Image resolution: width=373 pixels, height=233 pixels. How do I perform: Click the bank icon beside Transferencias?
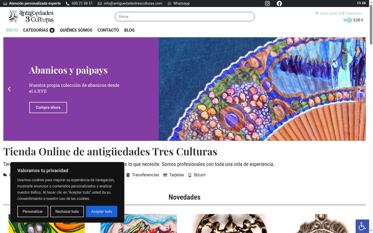(x=128, y=175)
